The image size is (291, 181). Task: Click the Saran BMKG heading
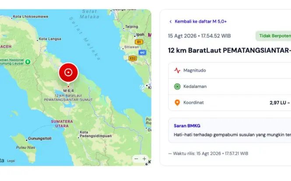tap(187, 126)
